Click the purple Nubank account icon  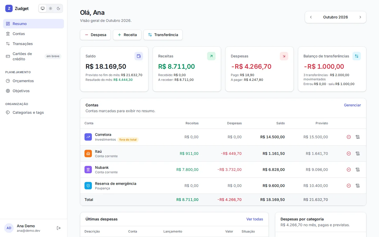88,170
